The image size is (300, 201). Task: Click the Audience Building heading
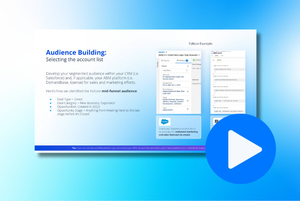click(76, 52)
